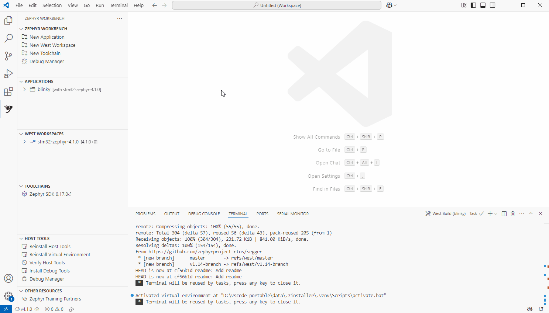Click New West Workspace
Screen dimensions: 549x313
click(x=52, y=45)
